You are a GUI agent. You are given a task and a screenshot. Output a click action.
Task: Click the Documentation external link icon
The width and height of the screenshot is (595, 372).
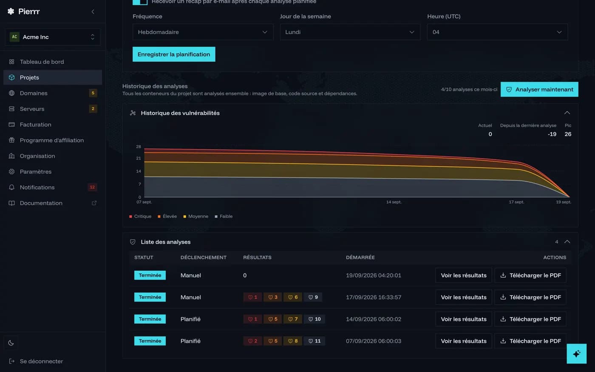[x=94, y=203]
